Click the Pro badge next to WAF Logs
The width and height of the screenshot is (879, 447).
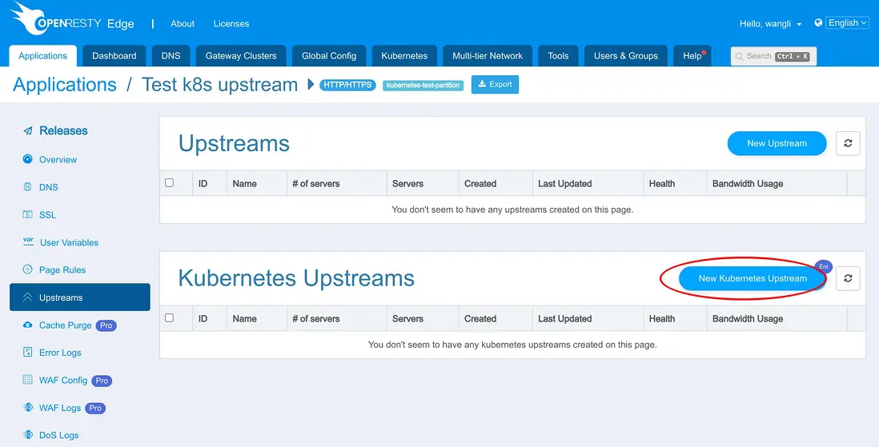point(95,409)
